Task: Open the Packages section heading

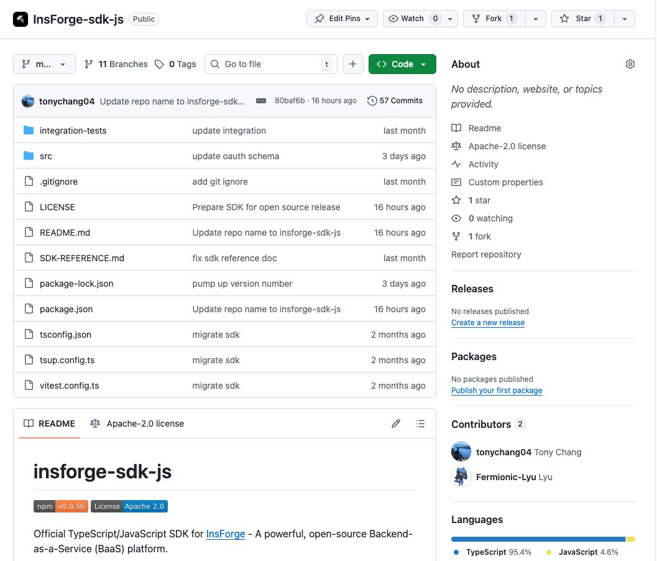Action: (474, 357)
